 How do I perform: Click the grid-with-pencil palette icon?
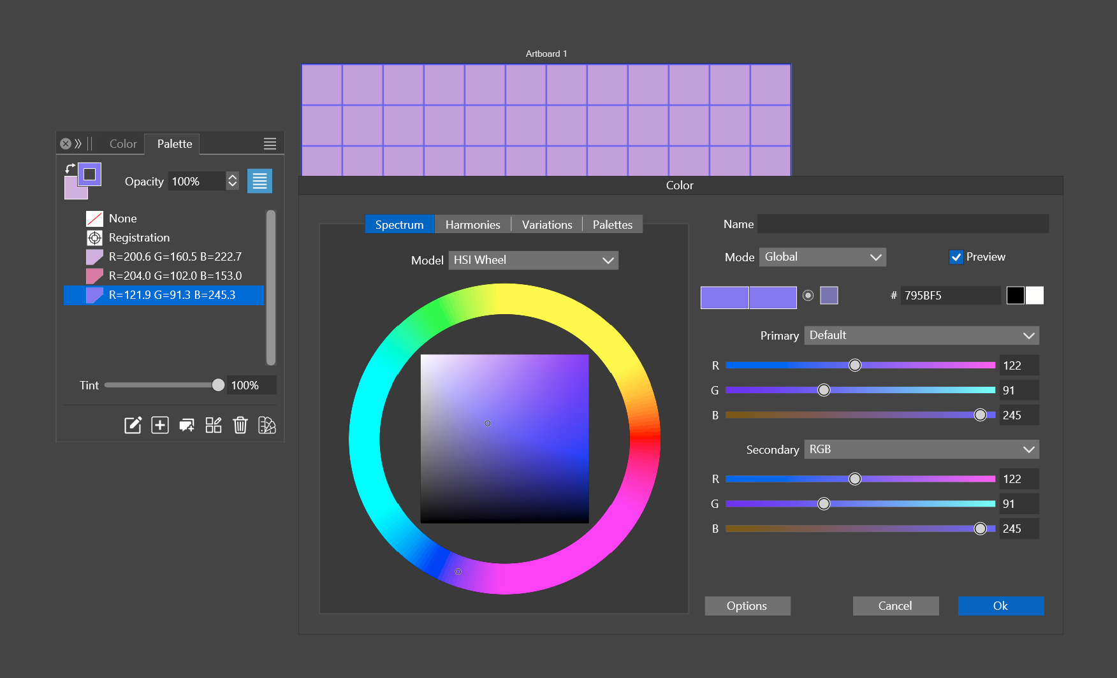coord(213,425)
